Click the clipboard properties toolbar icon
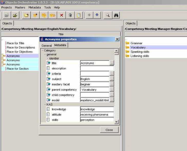Image resolution: width=187 pixels, height=151 pixels. (78, 15)
